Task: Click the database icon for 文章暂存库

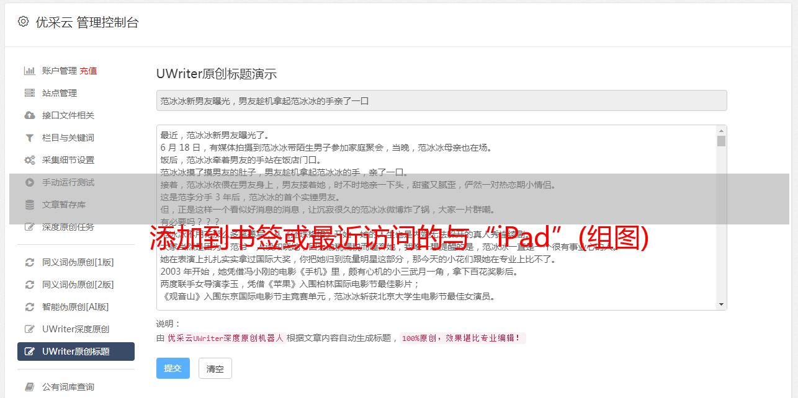Action: pos(29,205)
